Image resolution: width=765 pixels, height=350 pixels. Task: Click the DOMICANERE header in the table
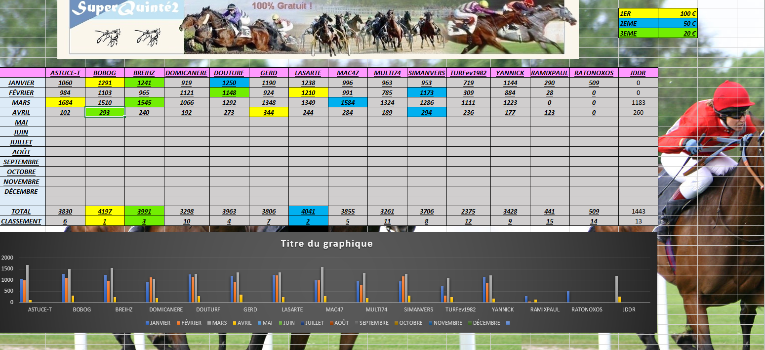(x=187, y=73)
